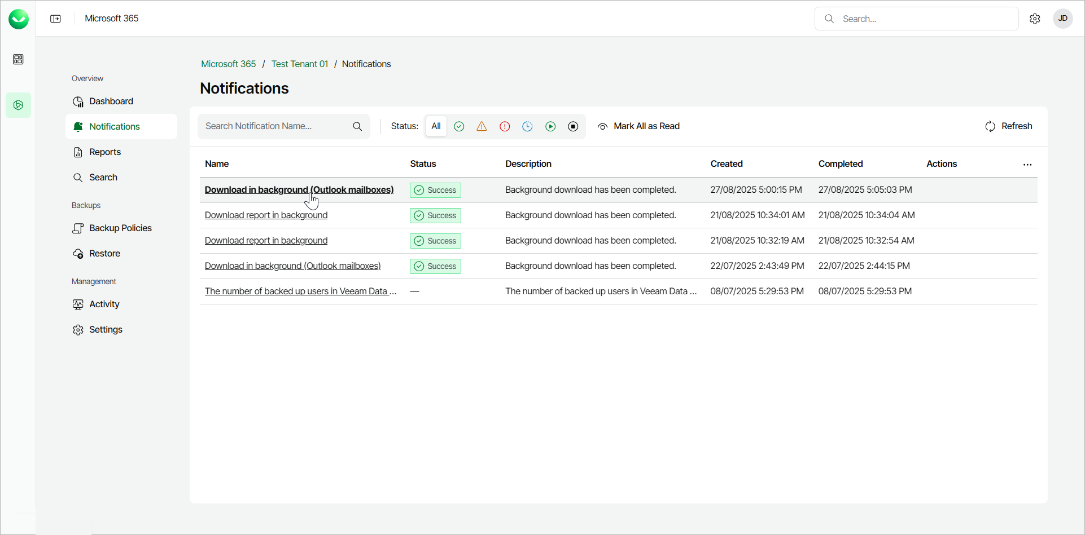Filter notifications by the green play Running status
The width and height of the screenshot is (1085, 535).
(550, 126)
